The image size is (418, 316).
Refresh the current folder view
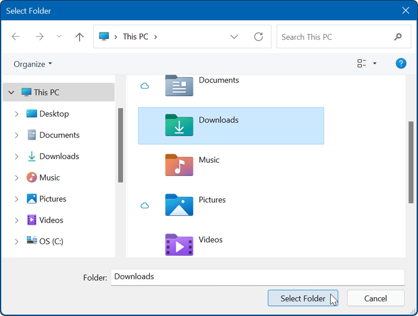[258, 37]
